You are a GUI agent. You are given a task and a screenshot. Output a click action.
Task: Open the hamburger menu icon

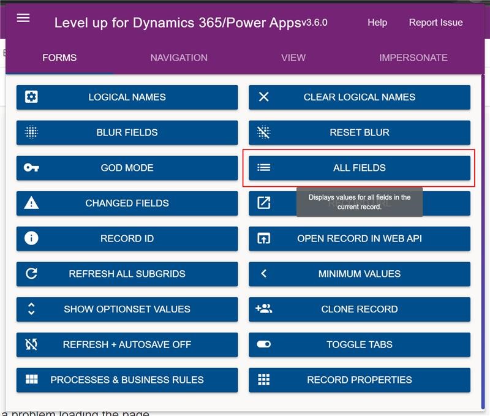click(x=23, y=18)
